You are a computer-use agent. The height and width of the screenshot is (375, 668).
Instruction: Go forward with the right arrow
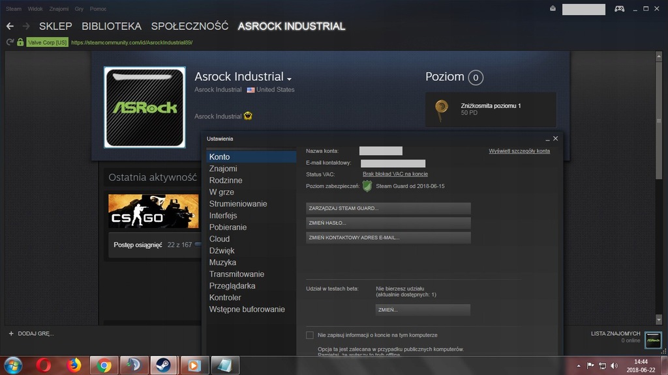(x=26, y=26)
